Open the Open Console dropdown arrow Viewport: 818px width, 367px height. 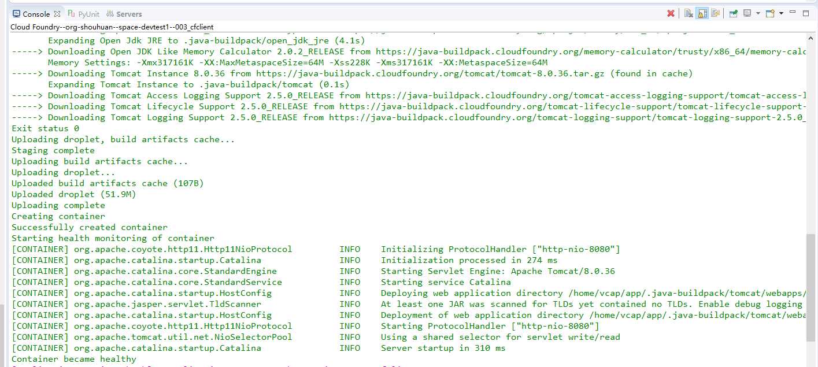point(781,13)
